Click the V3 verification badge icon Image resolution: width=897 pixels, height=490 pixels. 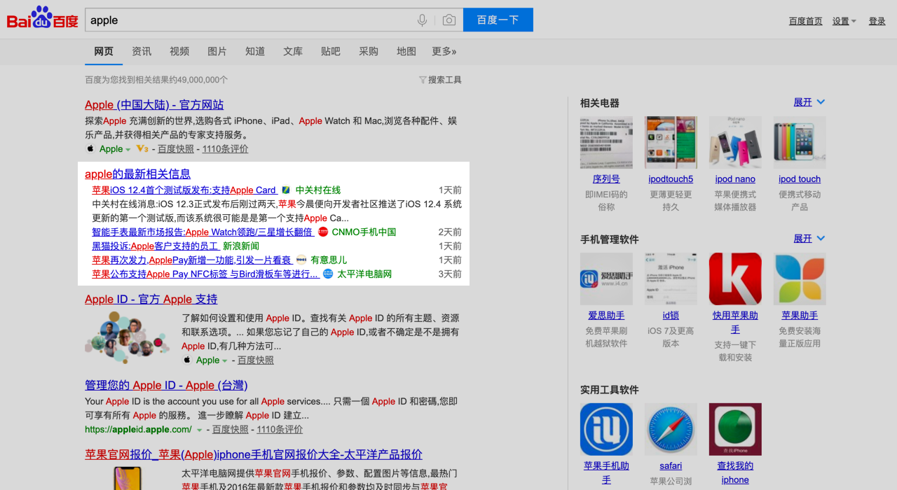click(x=142, y=149)
